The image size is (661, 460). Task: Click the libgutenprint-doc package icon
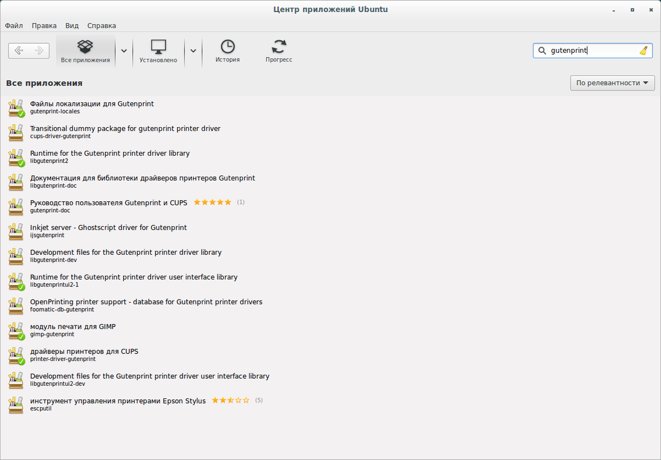tap(16, 182)
